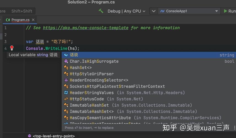Image resolution: width=236 pixels, height=138 pixels.
Task: Click the WriteLine method call on line 4
Action: point(56,48)
